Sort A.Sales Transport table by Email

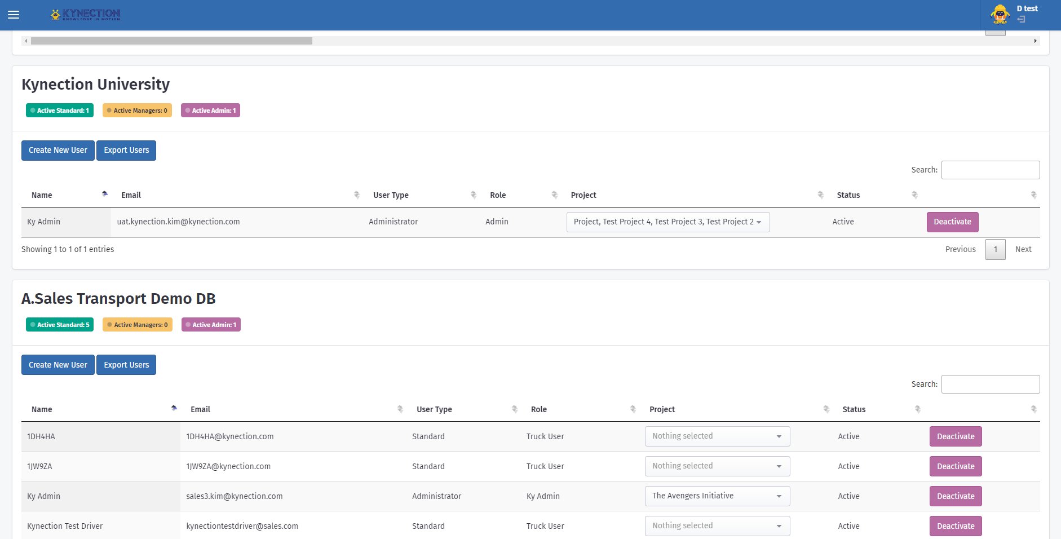coord(293,409)
